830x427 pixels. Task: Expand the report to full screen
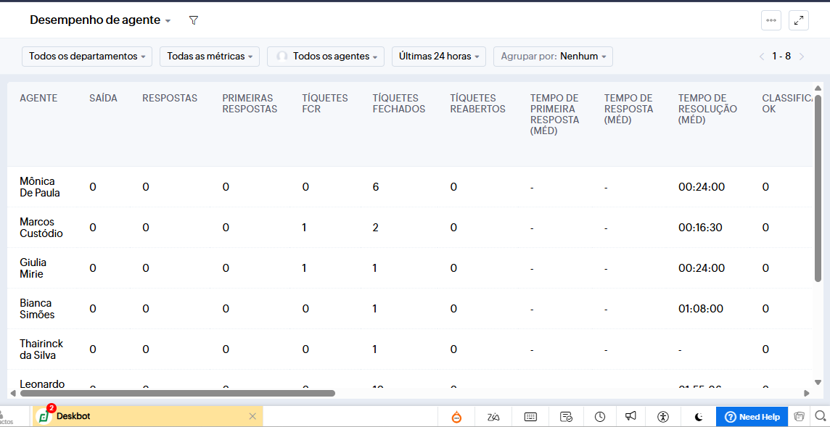pos(798,20)
